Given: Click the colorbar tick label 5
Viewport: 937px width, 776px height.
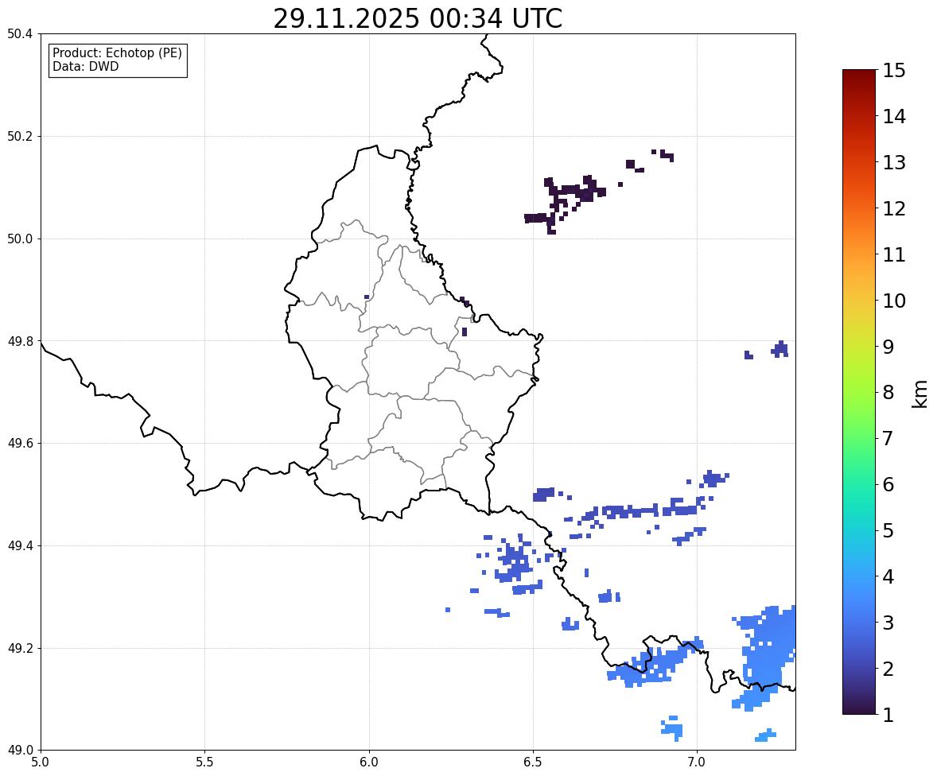Looking at the screenshot, I should pos(888,530).
